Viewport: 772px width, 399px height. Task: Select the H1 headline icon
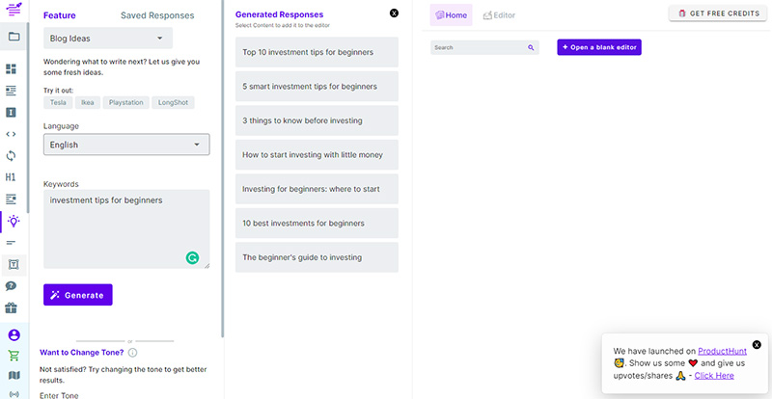[x=11, y=177]
